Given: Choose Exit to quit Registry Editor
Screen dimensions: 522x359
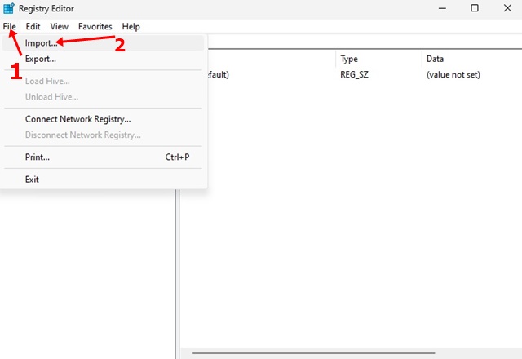Looking at the screenshot, I should 32,179.
